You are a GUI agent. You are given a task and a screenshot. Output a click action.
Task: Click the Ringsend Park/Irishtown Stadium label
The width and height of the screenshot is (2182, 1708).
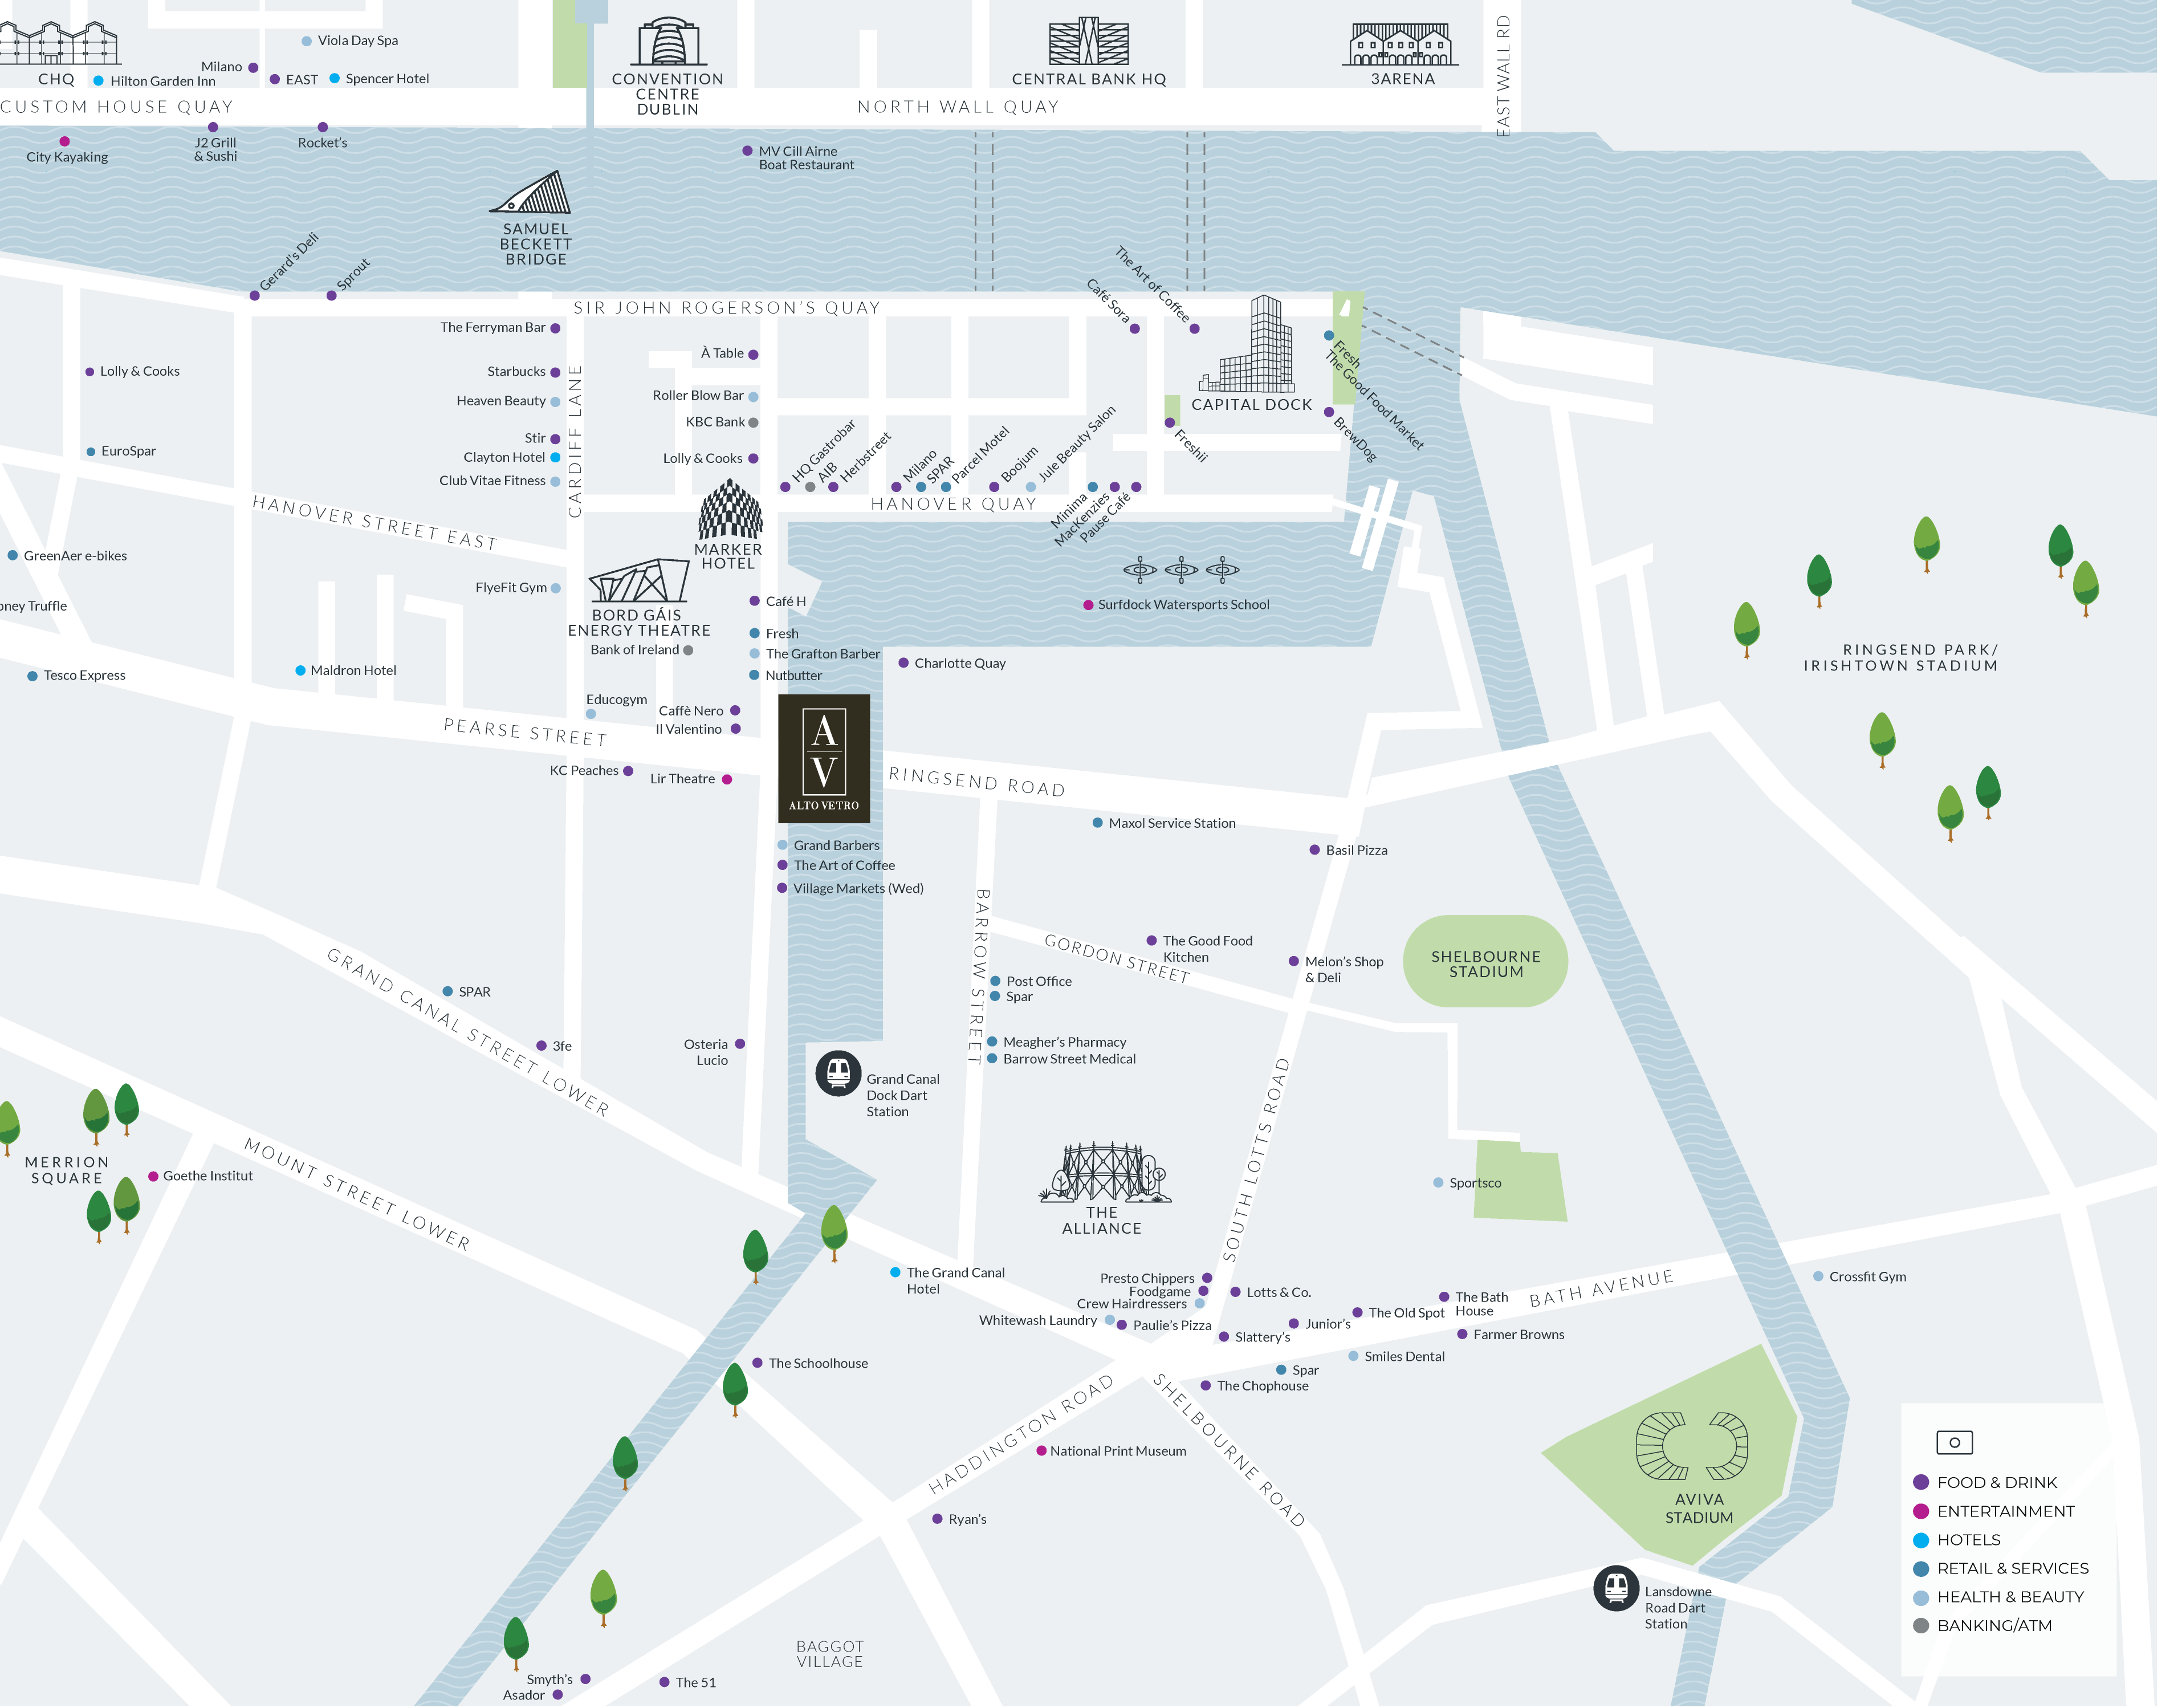click(x=1922, y=665)
